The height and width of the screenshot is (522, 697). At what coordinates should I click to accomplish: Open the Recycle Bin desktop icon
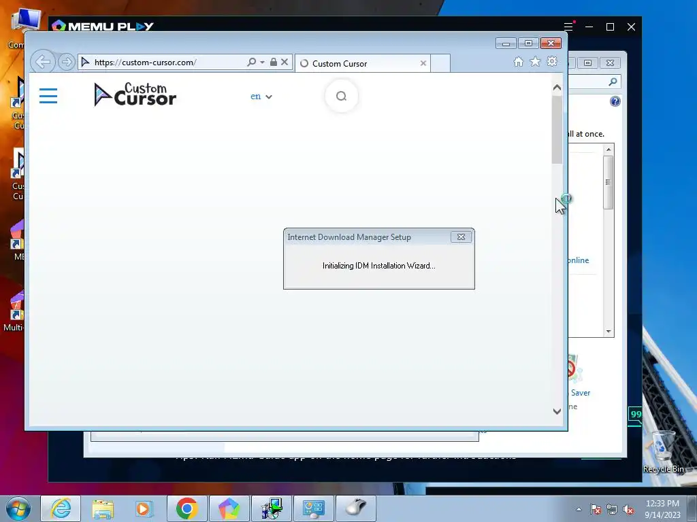[663, 451]
